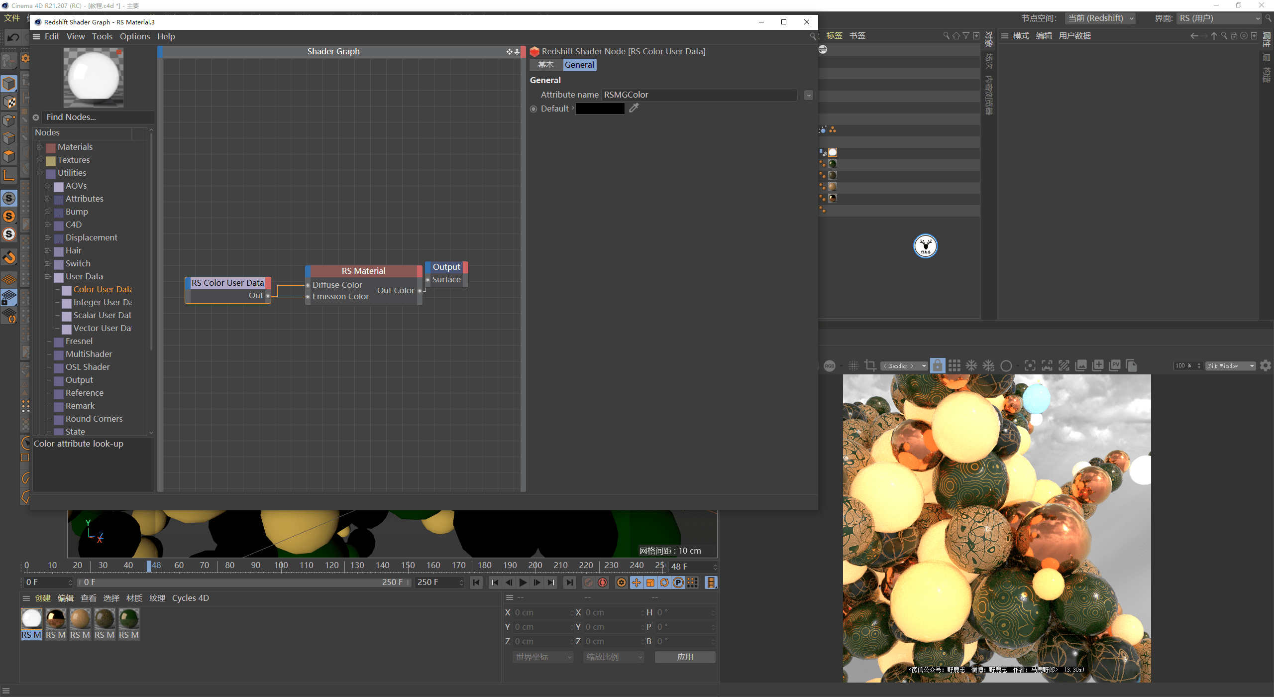Expand the Materials node category
This screenshot has height=697, width=1274.
click(x=39, y=147)
